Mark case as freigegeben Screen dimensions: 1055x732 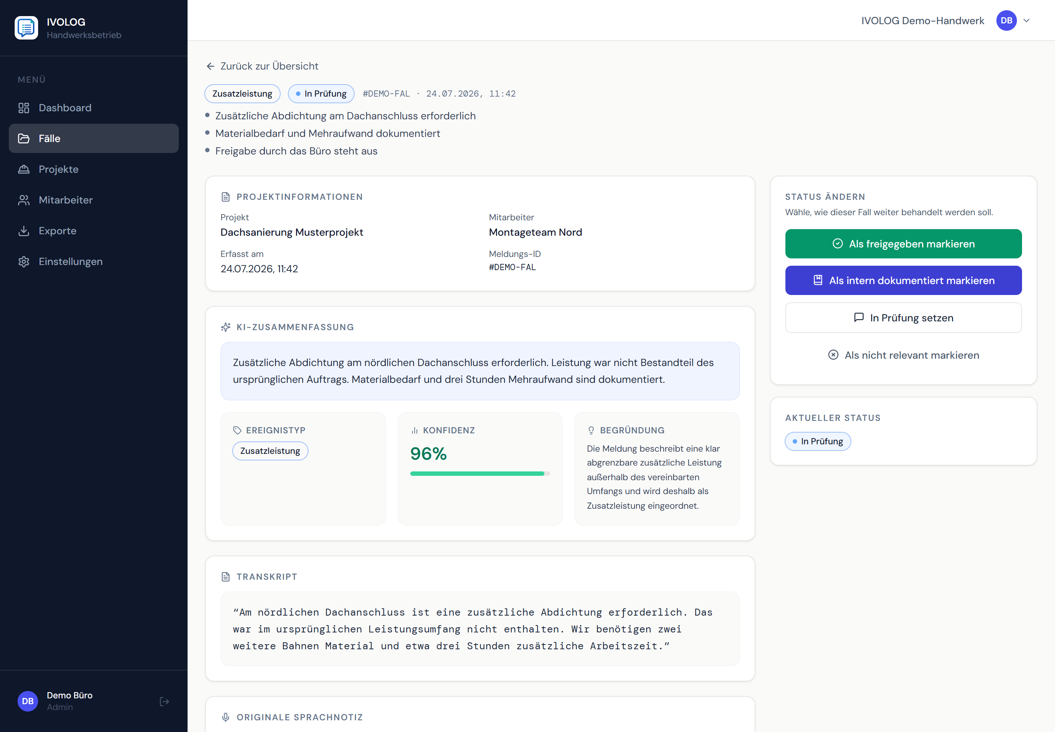pyautogui.click(x=903, y=243)
